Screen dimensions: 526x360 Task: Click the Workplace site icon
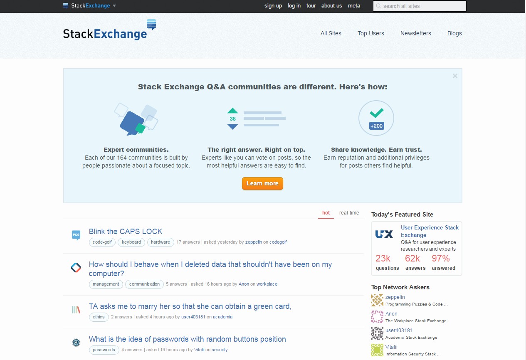click(x=76, y=268)
